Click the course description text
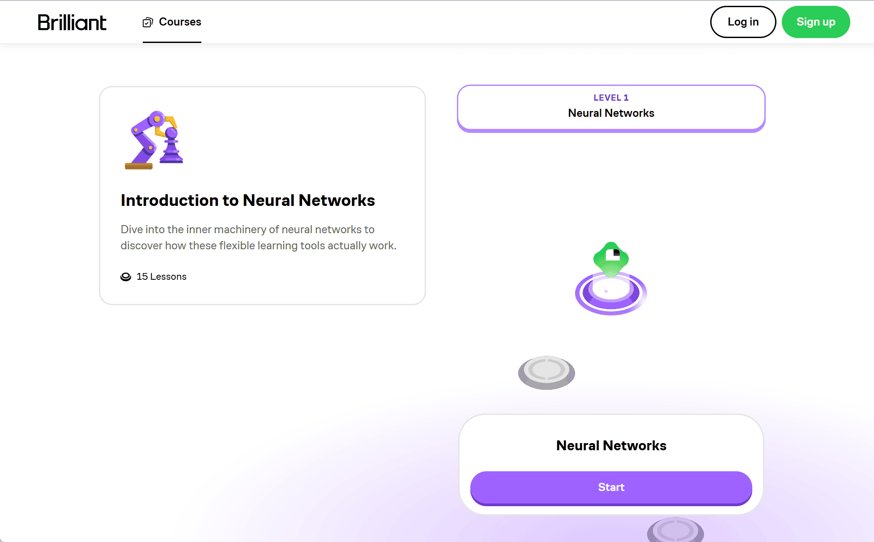874x542 pixels. coord(258,238)
